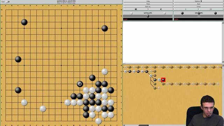Jump to game end with fast-forward arrows
This screenshot has height=126, width=224.
[211, 9]
